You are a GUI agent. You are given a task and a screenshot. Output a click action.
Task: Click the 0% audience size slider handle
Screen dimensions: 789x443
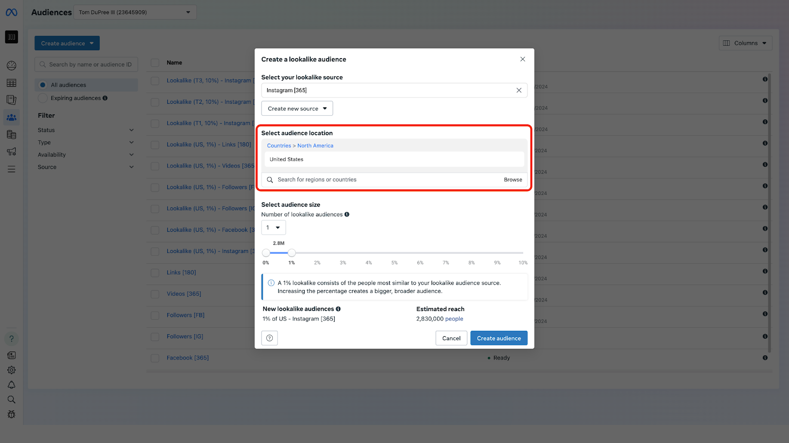point(266,253)
